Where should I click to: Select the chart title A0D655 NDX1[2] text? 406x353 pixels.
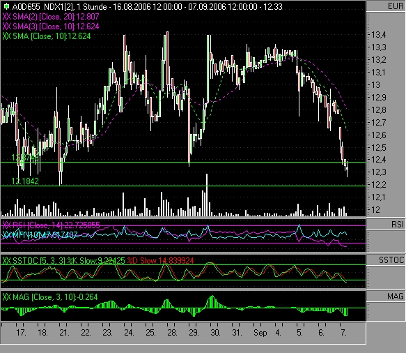pyautogui.click(x=43, y=7)
